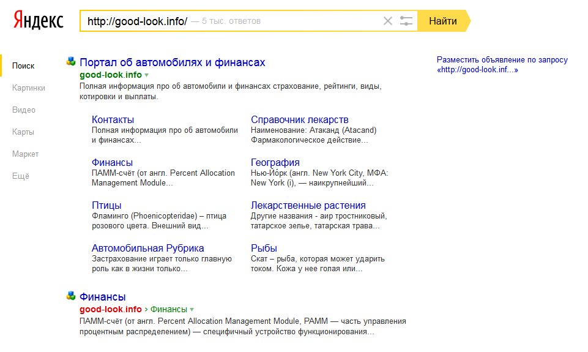588x352 pixels.
Task: Open the Лекарственные растения sitelink
Action: [308, 205]
